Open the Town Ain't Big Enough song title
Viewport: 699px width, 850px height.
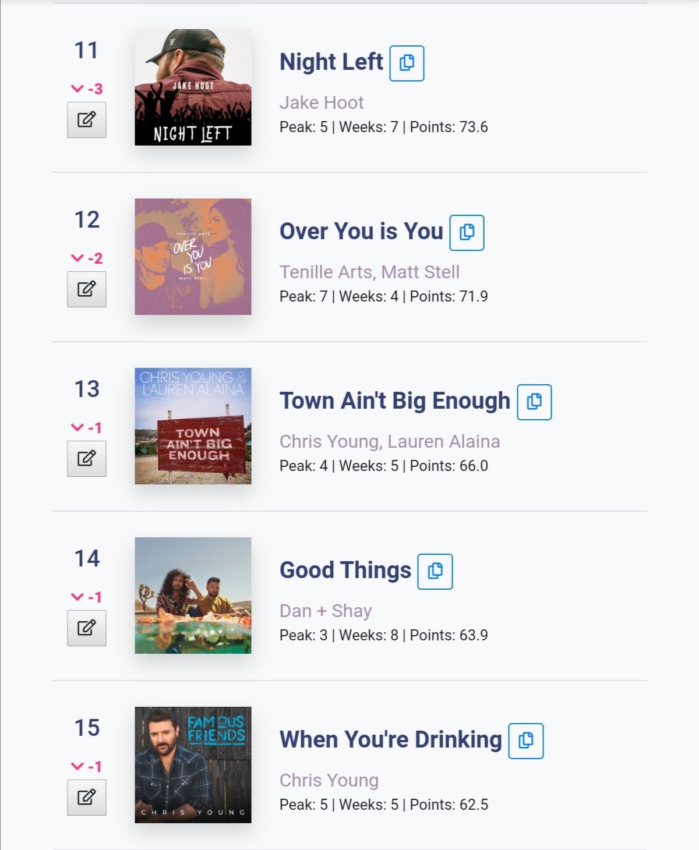(394, 401)
